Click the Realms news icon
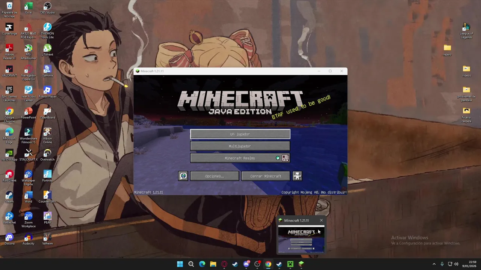Viewport: 481px width, 270px height. (x=285, y=158)
